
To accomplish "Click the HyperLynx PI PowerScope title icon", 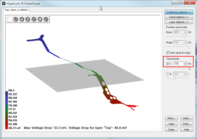I will [3, 3].
